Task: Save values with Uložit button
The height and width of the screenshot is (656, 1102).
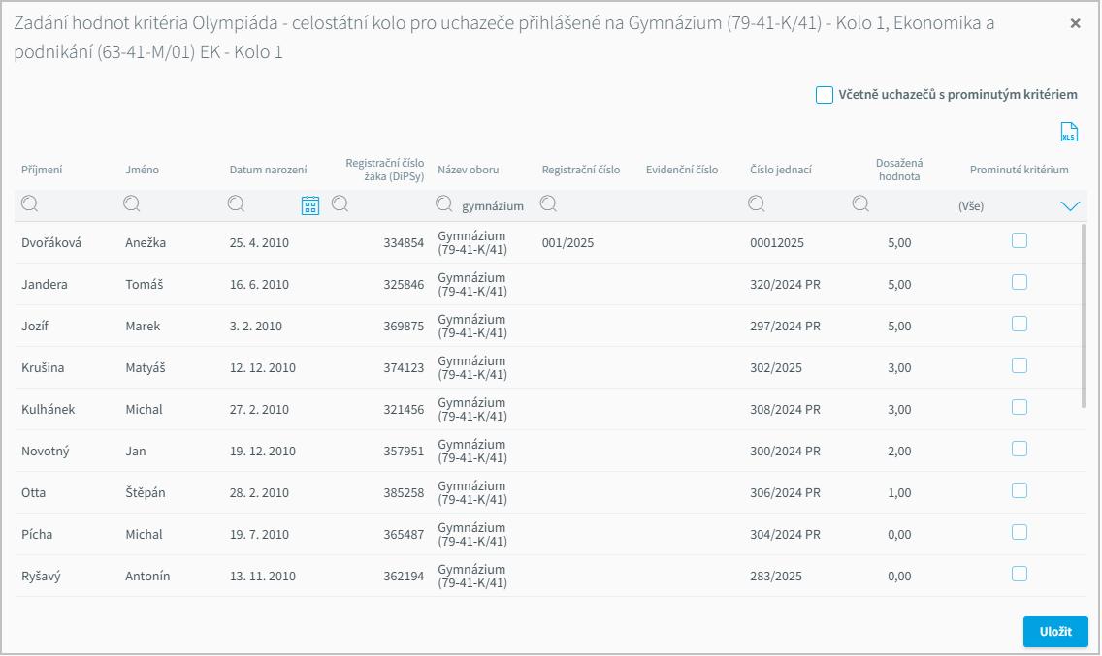Action: [1054, 632]
